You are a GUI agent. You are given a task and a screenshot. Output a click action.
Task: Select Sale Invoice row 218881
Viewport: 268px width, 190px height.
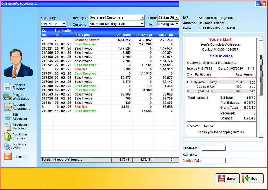110,103
